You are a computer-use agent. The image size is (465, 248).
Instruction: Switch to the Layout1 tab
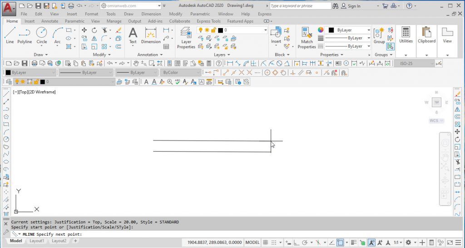(37, 241)
